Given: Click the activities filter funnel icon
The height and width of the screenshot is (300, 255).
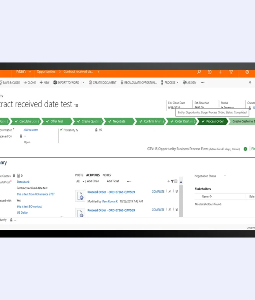Looking at the screenshot, I should [x=172, y=181].
